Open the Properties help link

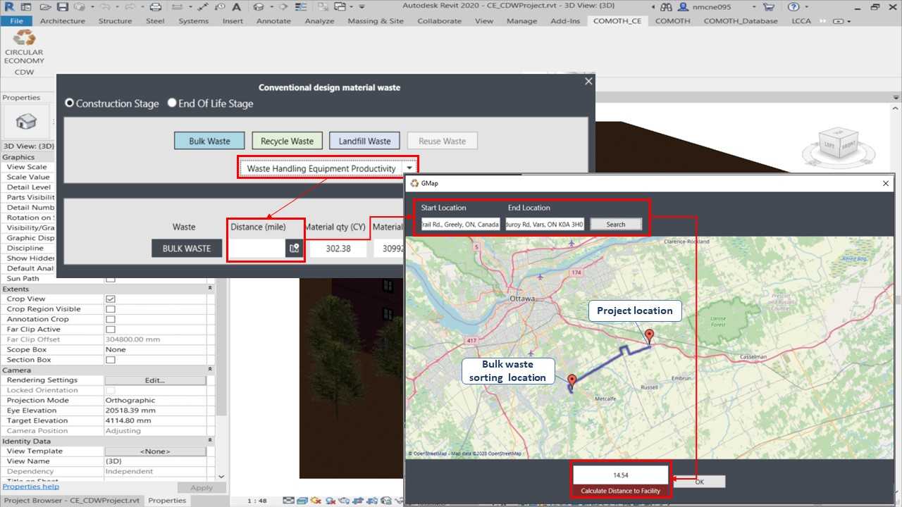(x=31, y=487)
